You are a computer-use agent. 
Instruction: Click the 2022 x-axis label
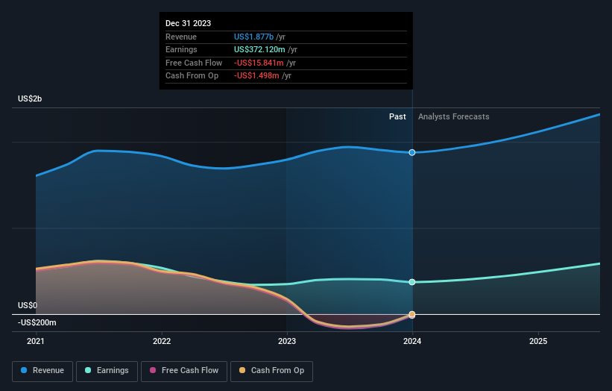pos(162,342)
